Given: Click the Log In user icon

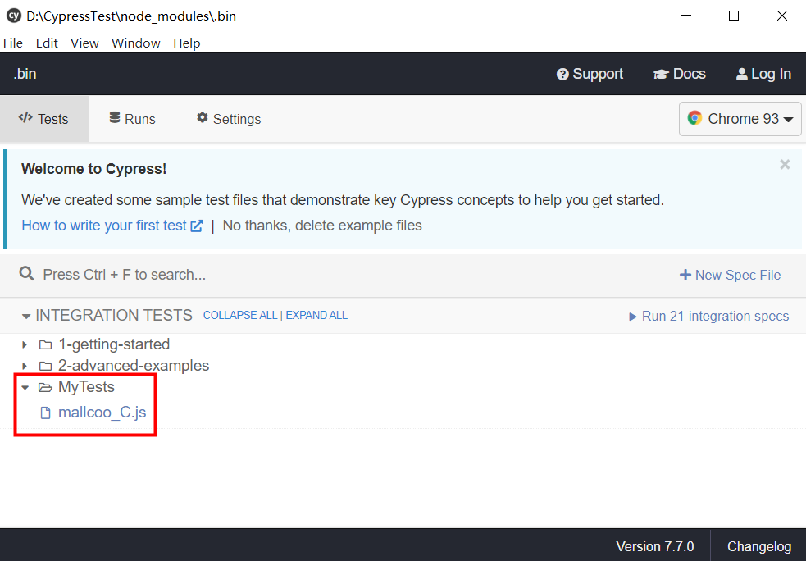Looking at the screenshot, I should point(742,75).
